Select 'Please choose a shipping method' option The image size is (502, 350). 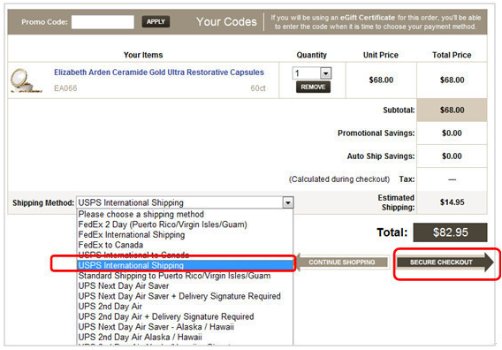[185, 214]
